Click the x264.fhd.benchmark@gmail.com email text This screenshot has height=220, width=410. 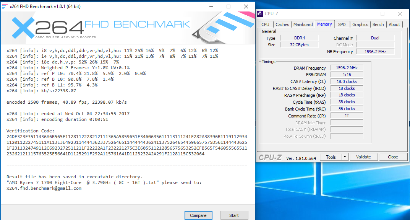pos(44,188)
